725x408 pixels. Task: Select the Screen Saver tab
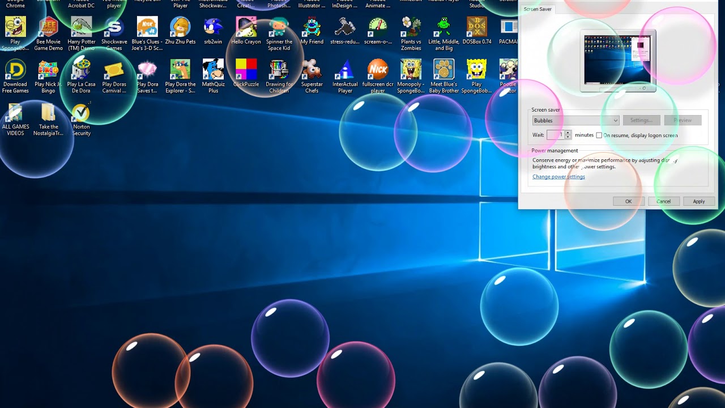tap(538, 9)
